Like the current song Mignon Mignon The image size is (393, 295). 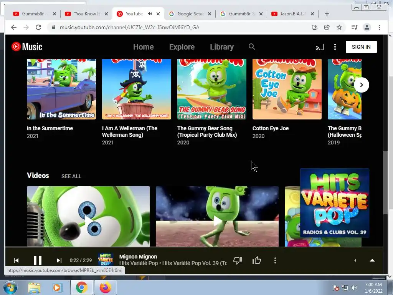pos(257,260)
